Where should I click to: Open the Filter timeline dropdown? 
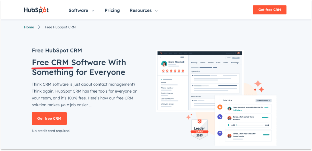[x=264, y=101]
